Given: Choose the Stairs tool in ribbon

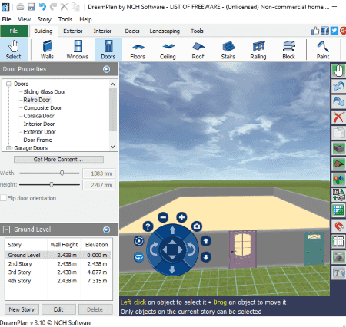Looking at the screenshot, I should 228,50.
